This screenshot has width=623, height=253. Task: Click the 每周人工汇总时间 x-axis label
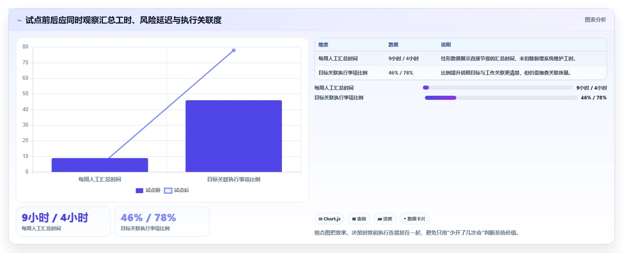tap(100, 179)
